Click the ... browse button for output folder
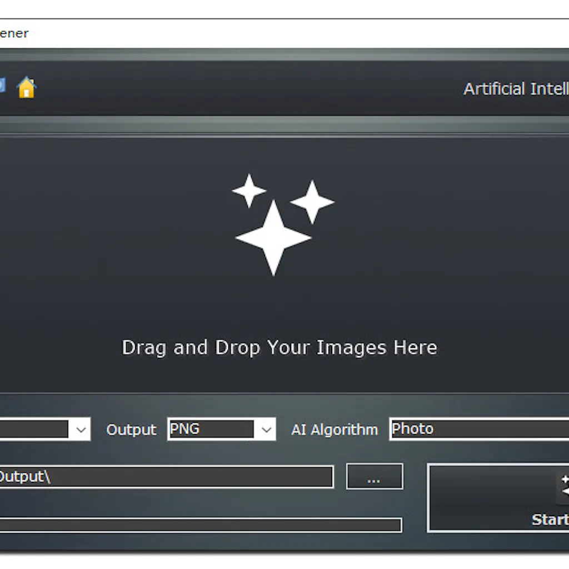This screenshot has height=569, width=569. click(374, 477)
